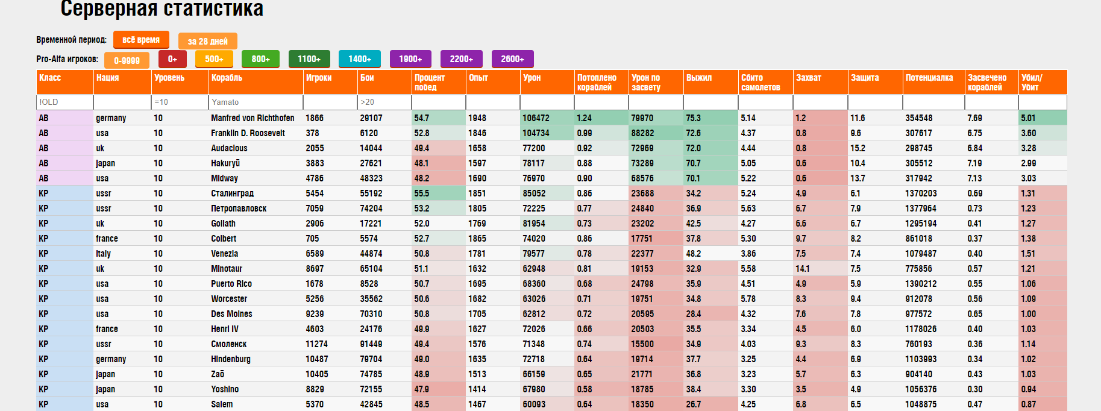Click the level filter field showing '=10'
The width and height of the screenshot is (1101, 411).
[x=180, y=102]
